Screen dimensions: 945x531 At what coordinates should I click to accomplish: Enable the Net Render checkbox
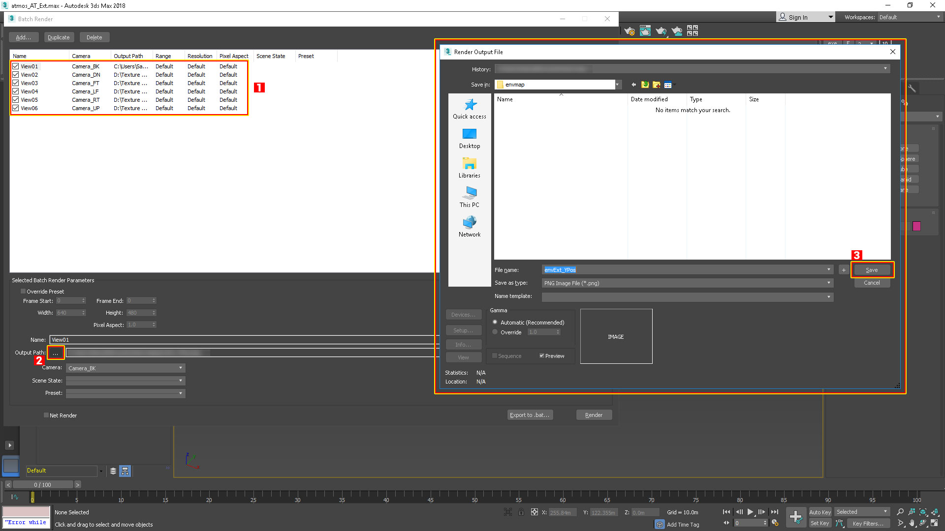pyautogui.click(x=46, y=415)
